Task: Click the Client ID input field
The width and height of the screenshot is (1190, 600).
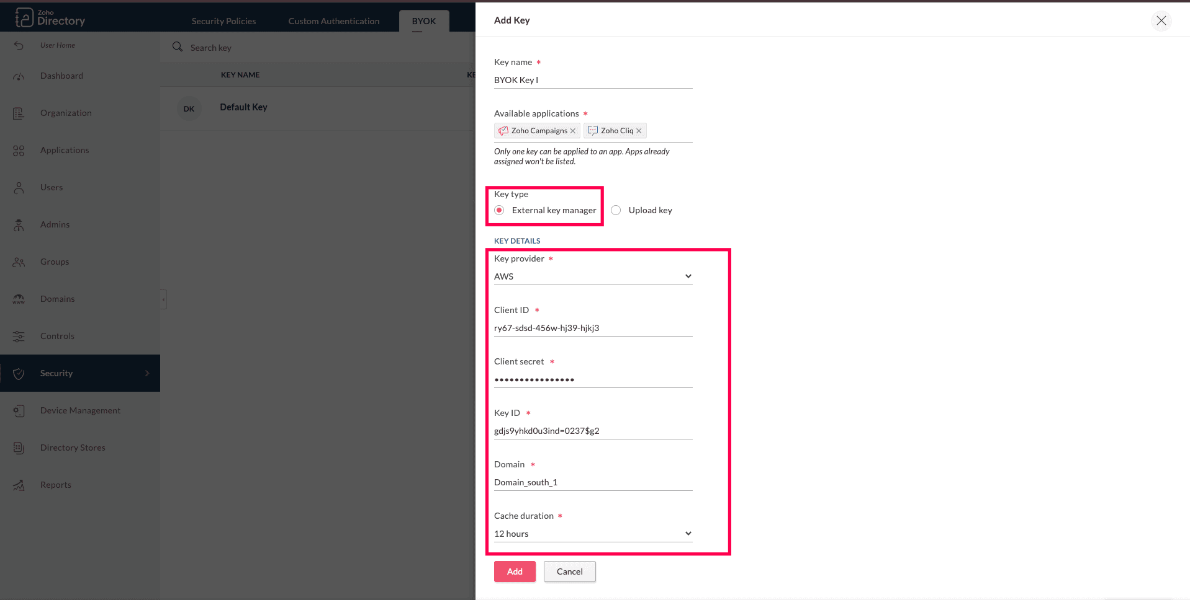Action: pyautogui.click(x=593, y=328)
